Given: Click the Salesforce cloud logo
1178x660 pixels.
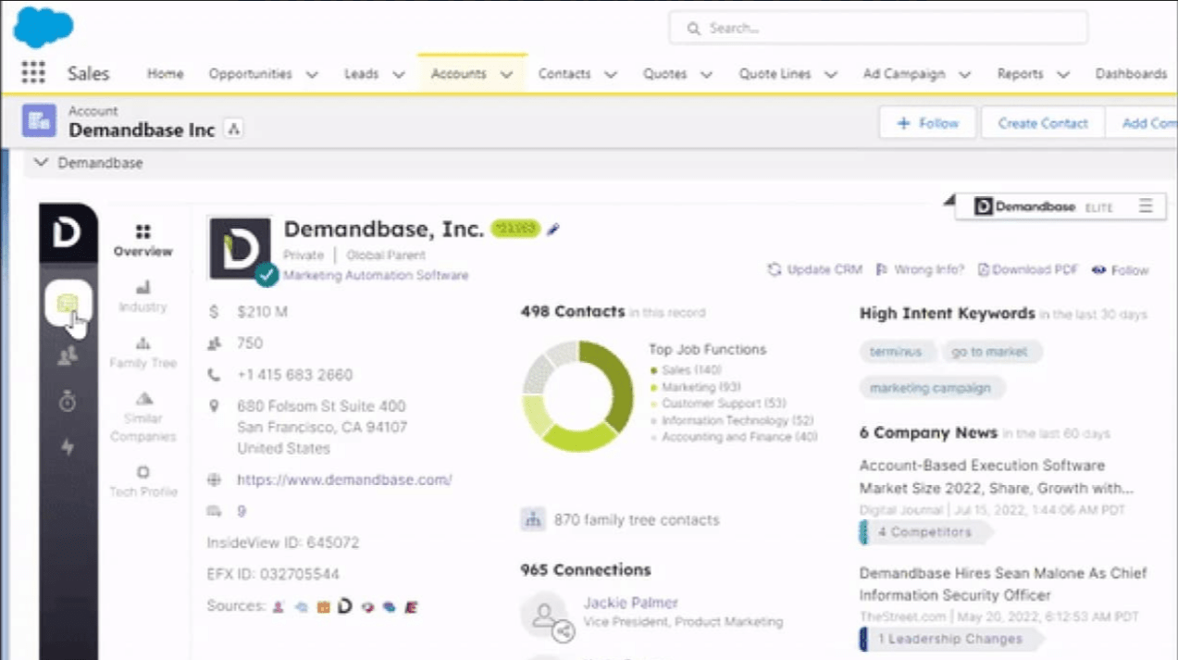Looking at the screenshot, I should 43,26.
